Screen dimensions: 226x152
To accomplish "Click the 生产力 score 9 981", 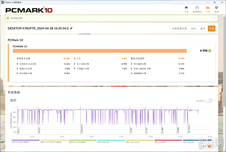I will [x=124, y=58].
